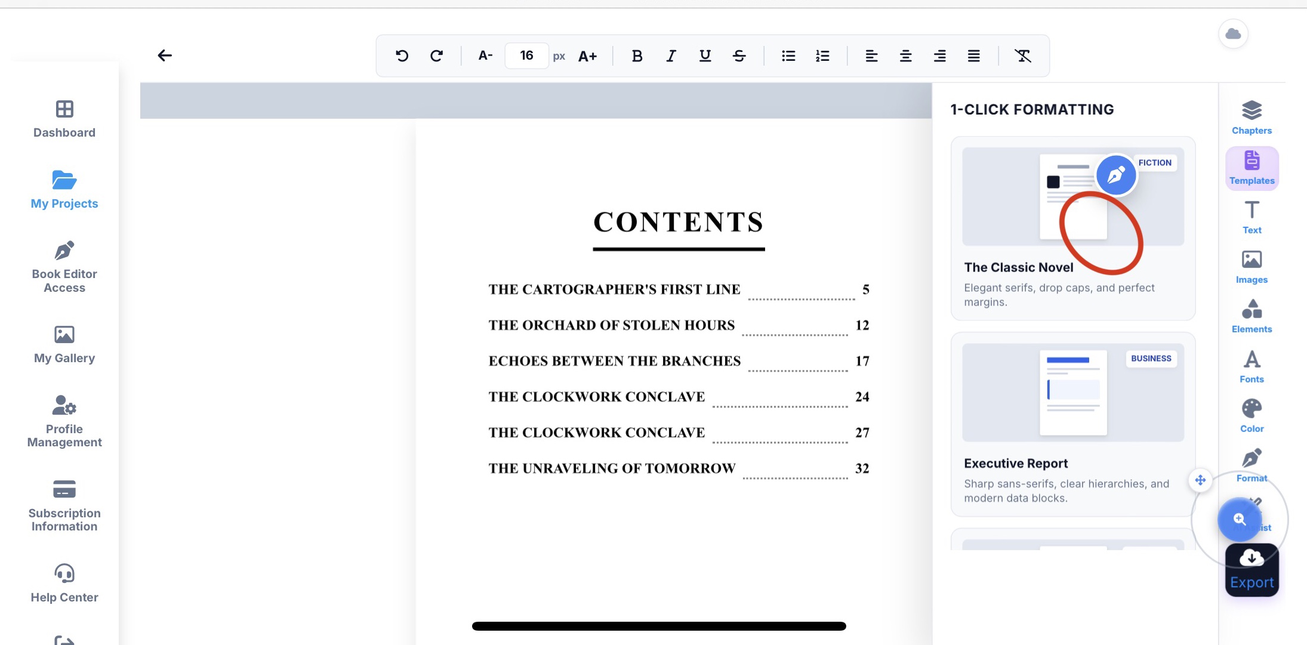
Task: Open the Help Center
Action: tap(64, 584)
